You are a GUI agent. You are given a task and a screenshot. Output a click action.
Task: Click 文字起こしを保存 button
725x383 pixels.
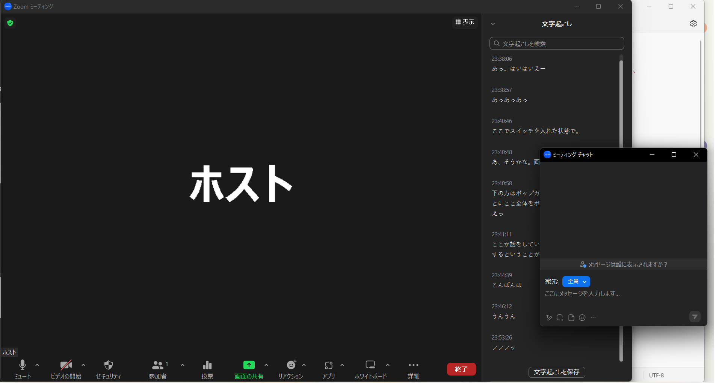coord(556,372)
